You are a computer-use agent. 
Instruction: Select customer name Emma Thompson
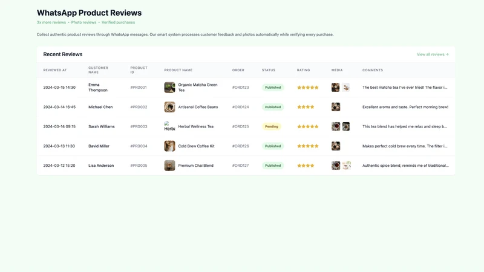98,88
